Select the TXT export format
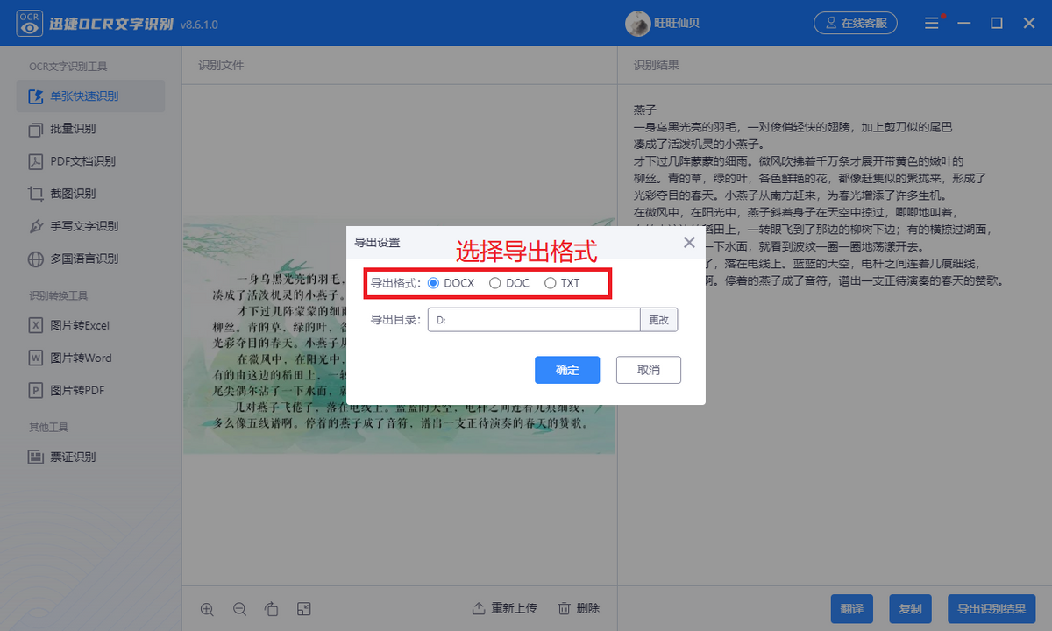Viewport: 1052px width, 631px height. [550, 282]
